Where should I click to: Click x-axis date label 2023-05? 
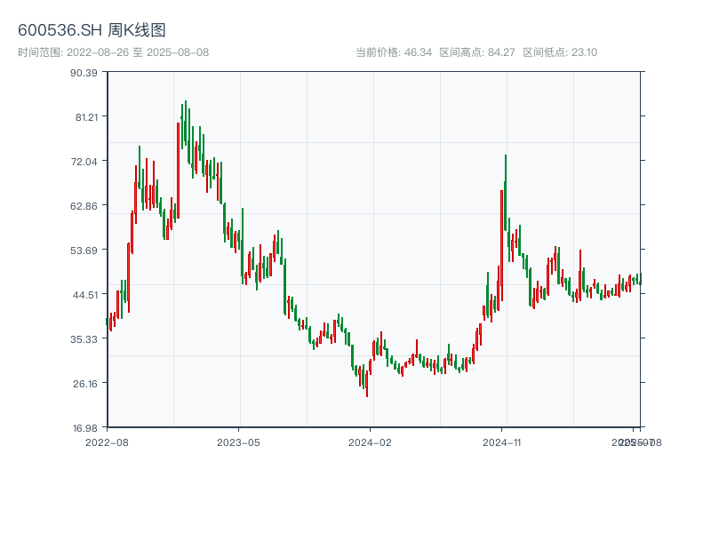(238, 442)
